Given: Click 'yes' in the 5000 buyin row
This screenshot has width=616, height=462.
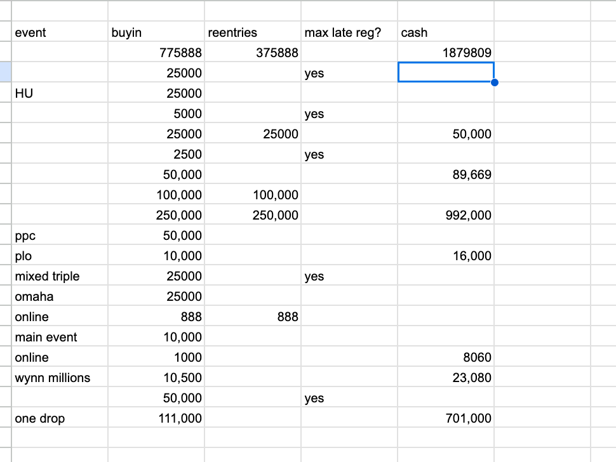Looking at the screenshot, I should click(x=349, y=113).
